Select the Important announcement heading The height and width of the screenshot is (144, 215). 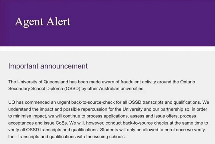(48, 66)
